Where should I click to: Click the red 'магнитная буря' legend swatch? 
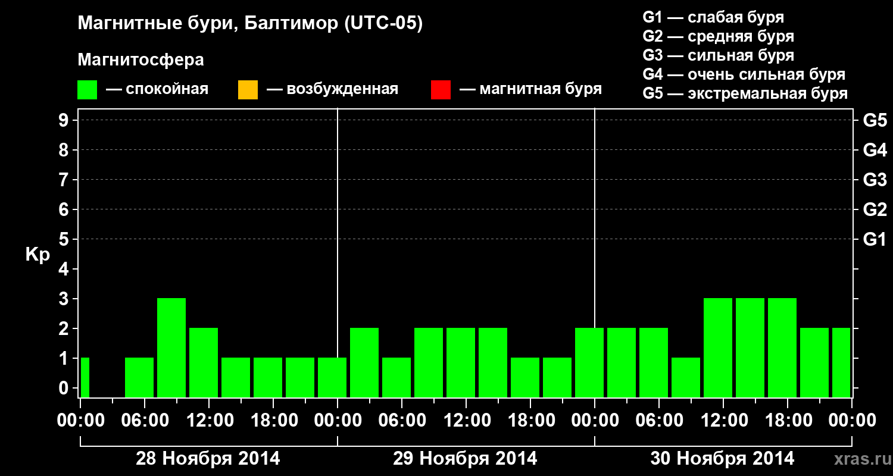click(441, 90)
